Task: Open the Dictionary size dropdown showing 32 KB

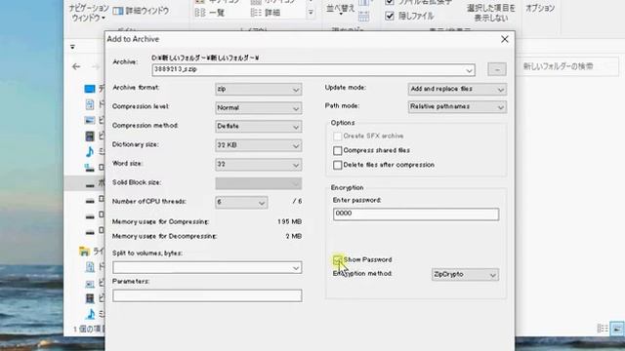Action: (x=258, y=145)
